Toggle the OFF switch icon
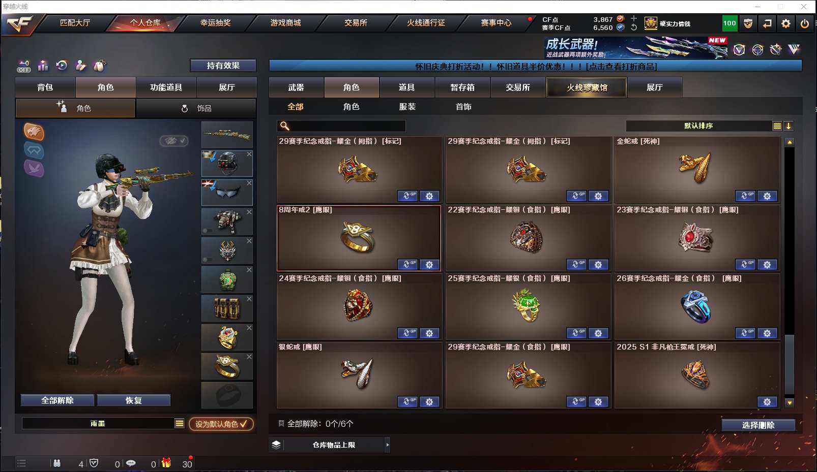The width and height of the screenshot is (817, 472). click(24, 66)
